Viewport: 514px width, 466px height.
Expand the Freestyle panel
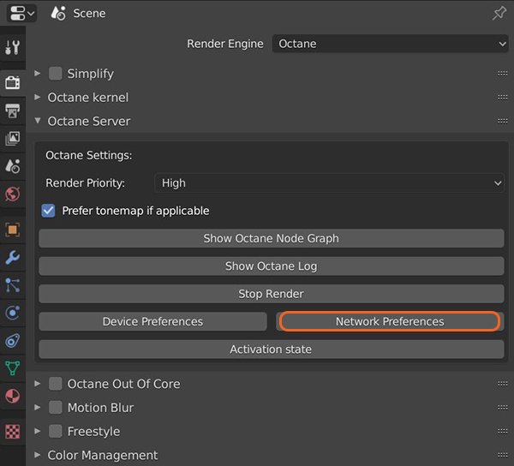point(38,431)
